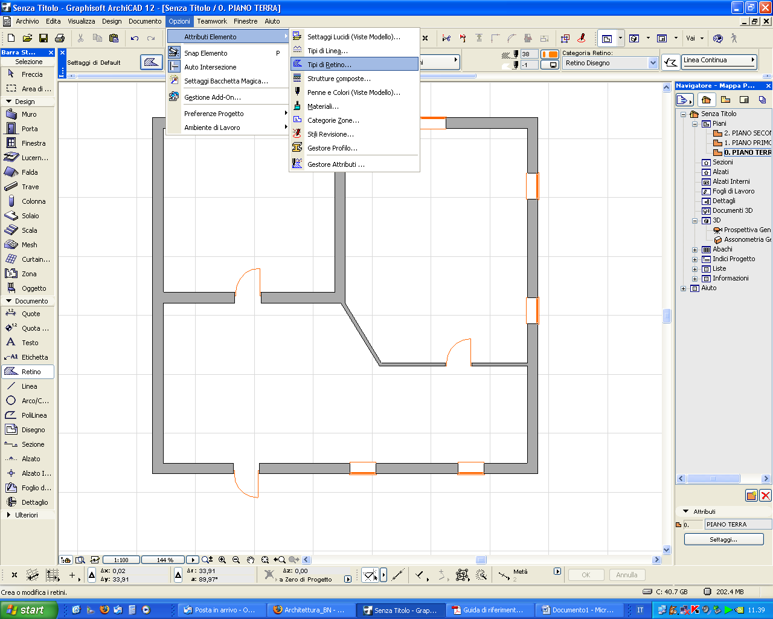
Task: Expand the Abachi node in Navigator
Action: 694,249
